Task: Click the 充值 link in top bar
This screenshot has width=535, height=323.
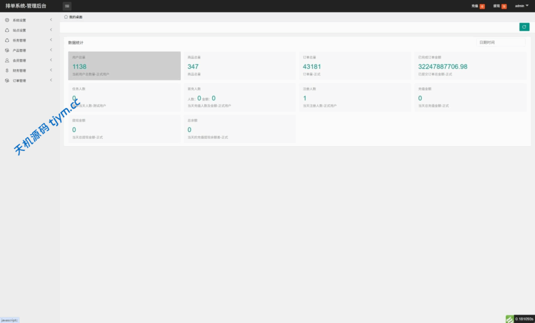Action: click(474, 6)
